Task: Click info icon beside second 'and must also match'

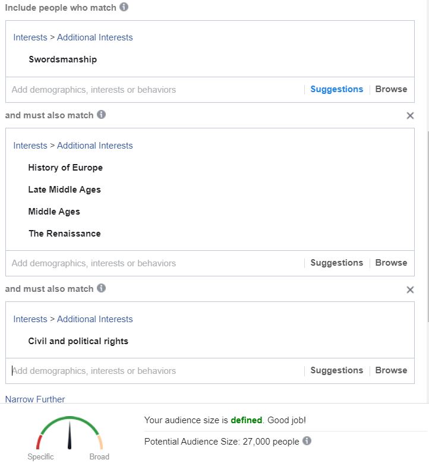Action: [101, 288]
